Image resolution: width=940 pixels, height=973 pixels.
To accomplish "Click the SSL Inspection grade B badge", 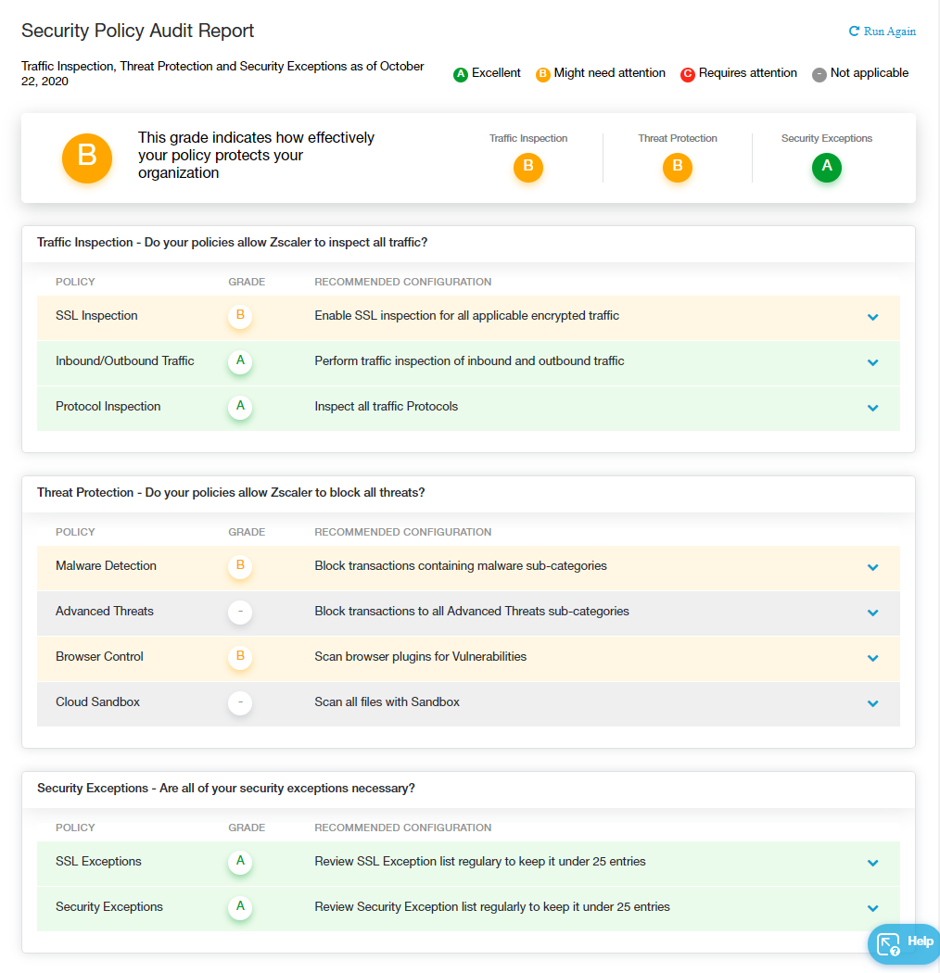I will (x=240, y=316).
